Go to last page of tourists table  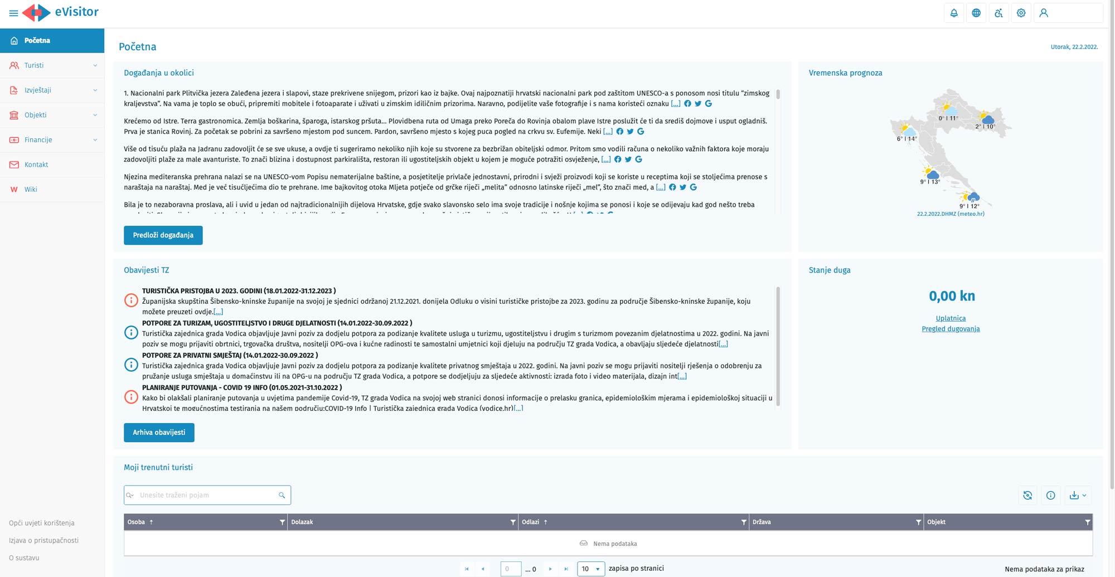(566, 569)
